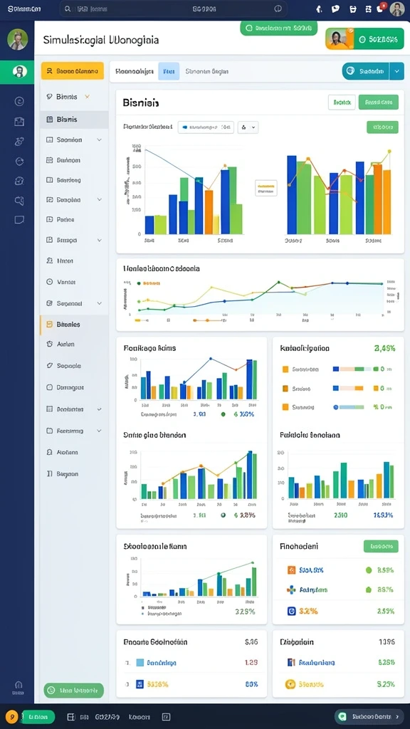Collapse the top 'Bisnis' item orange chevron
Screen dimensions: 410x729
point(87,97)
